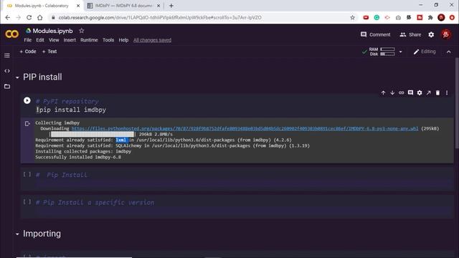Open a new browser tab
459x258 pixels.
[171, 6]
